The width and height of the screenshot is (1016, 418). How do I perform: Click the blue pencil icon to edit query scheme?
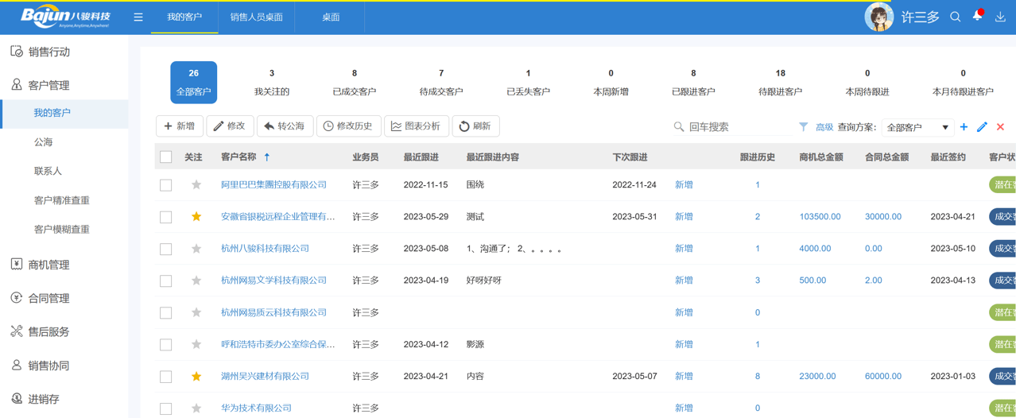tap(982, 127)
